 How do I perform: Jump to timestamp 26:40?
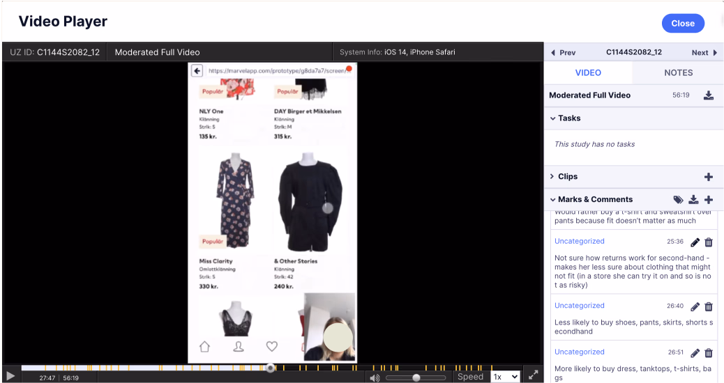pyautogui.click(x=675, y=306)
